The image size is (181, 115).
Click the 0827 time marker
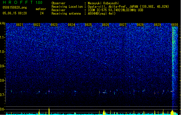pos(123,25)
